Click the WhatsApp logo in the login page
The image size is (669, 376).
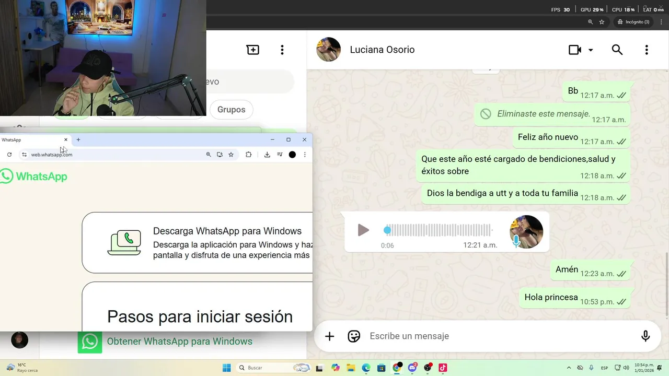[x=34, y=177]
